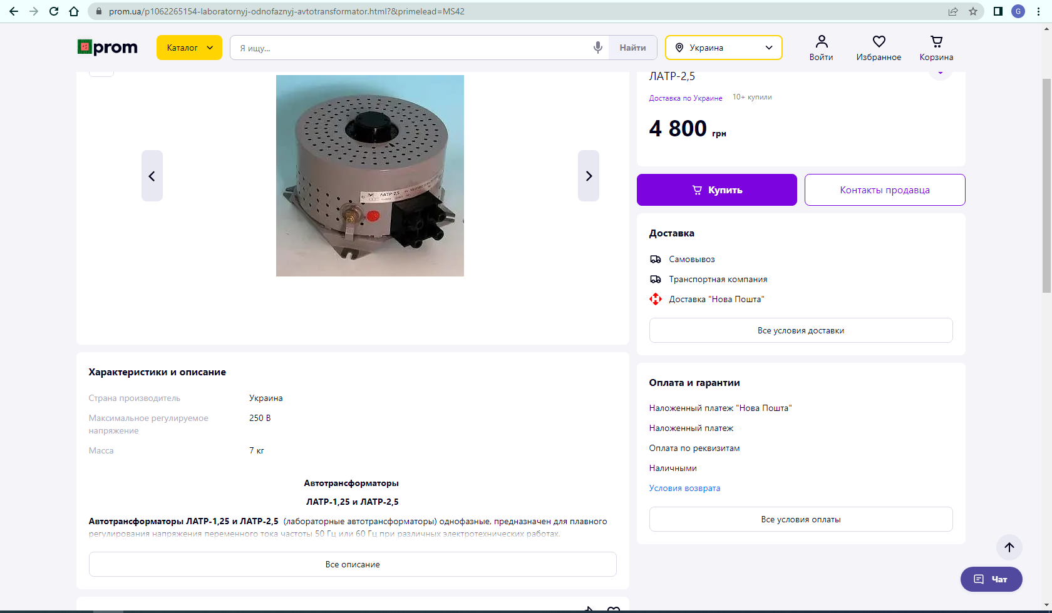Click Страна производитель label
This screenshot has width=1052, height=613.
(x=135, y=398)
